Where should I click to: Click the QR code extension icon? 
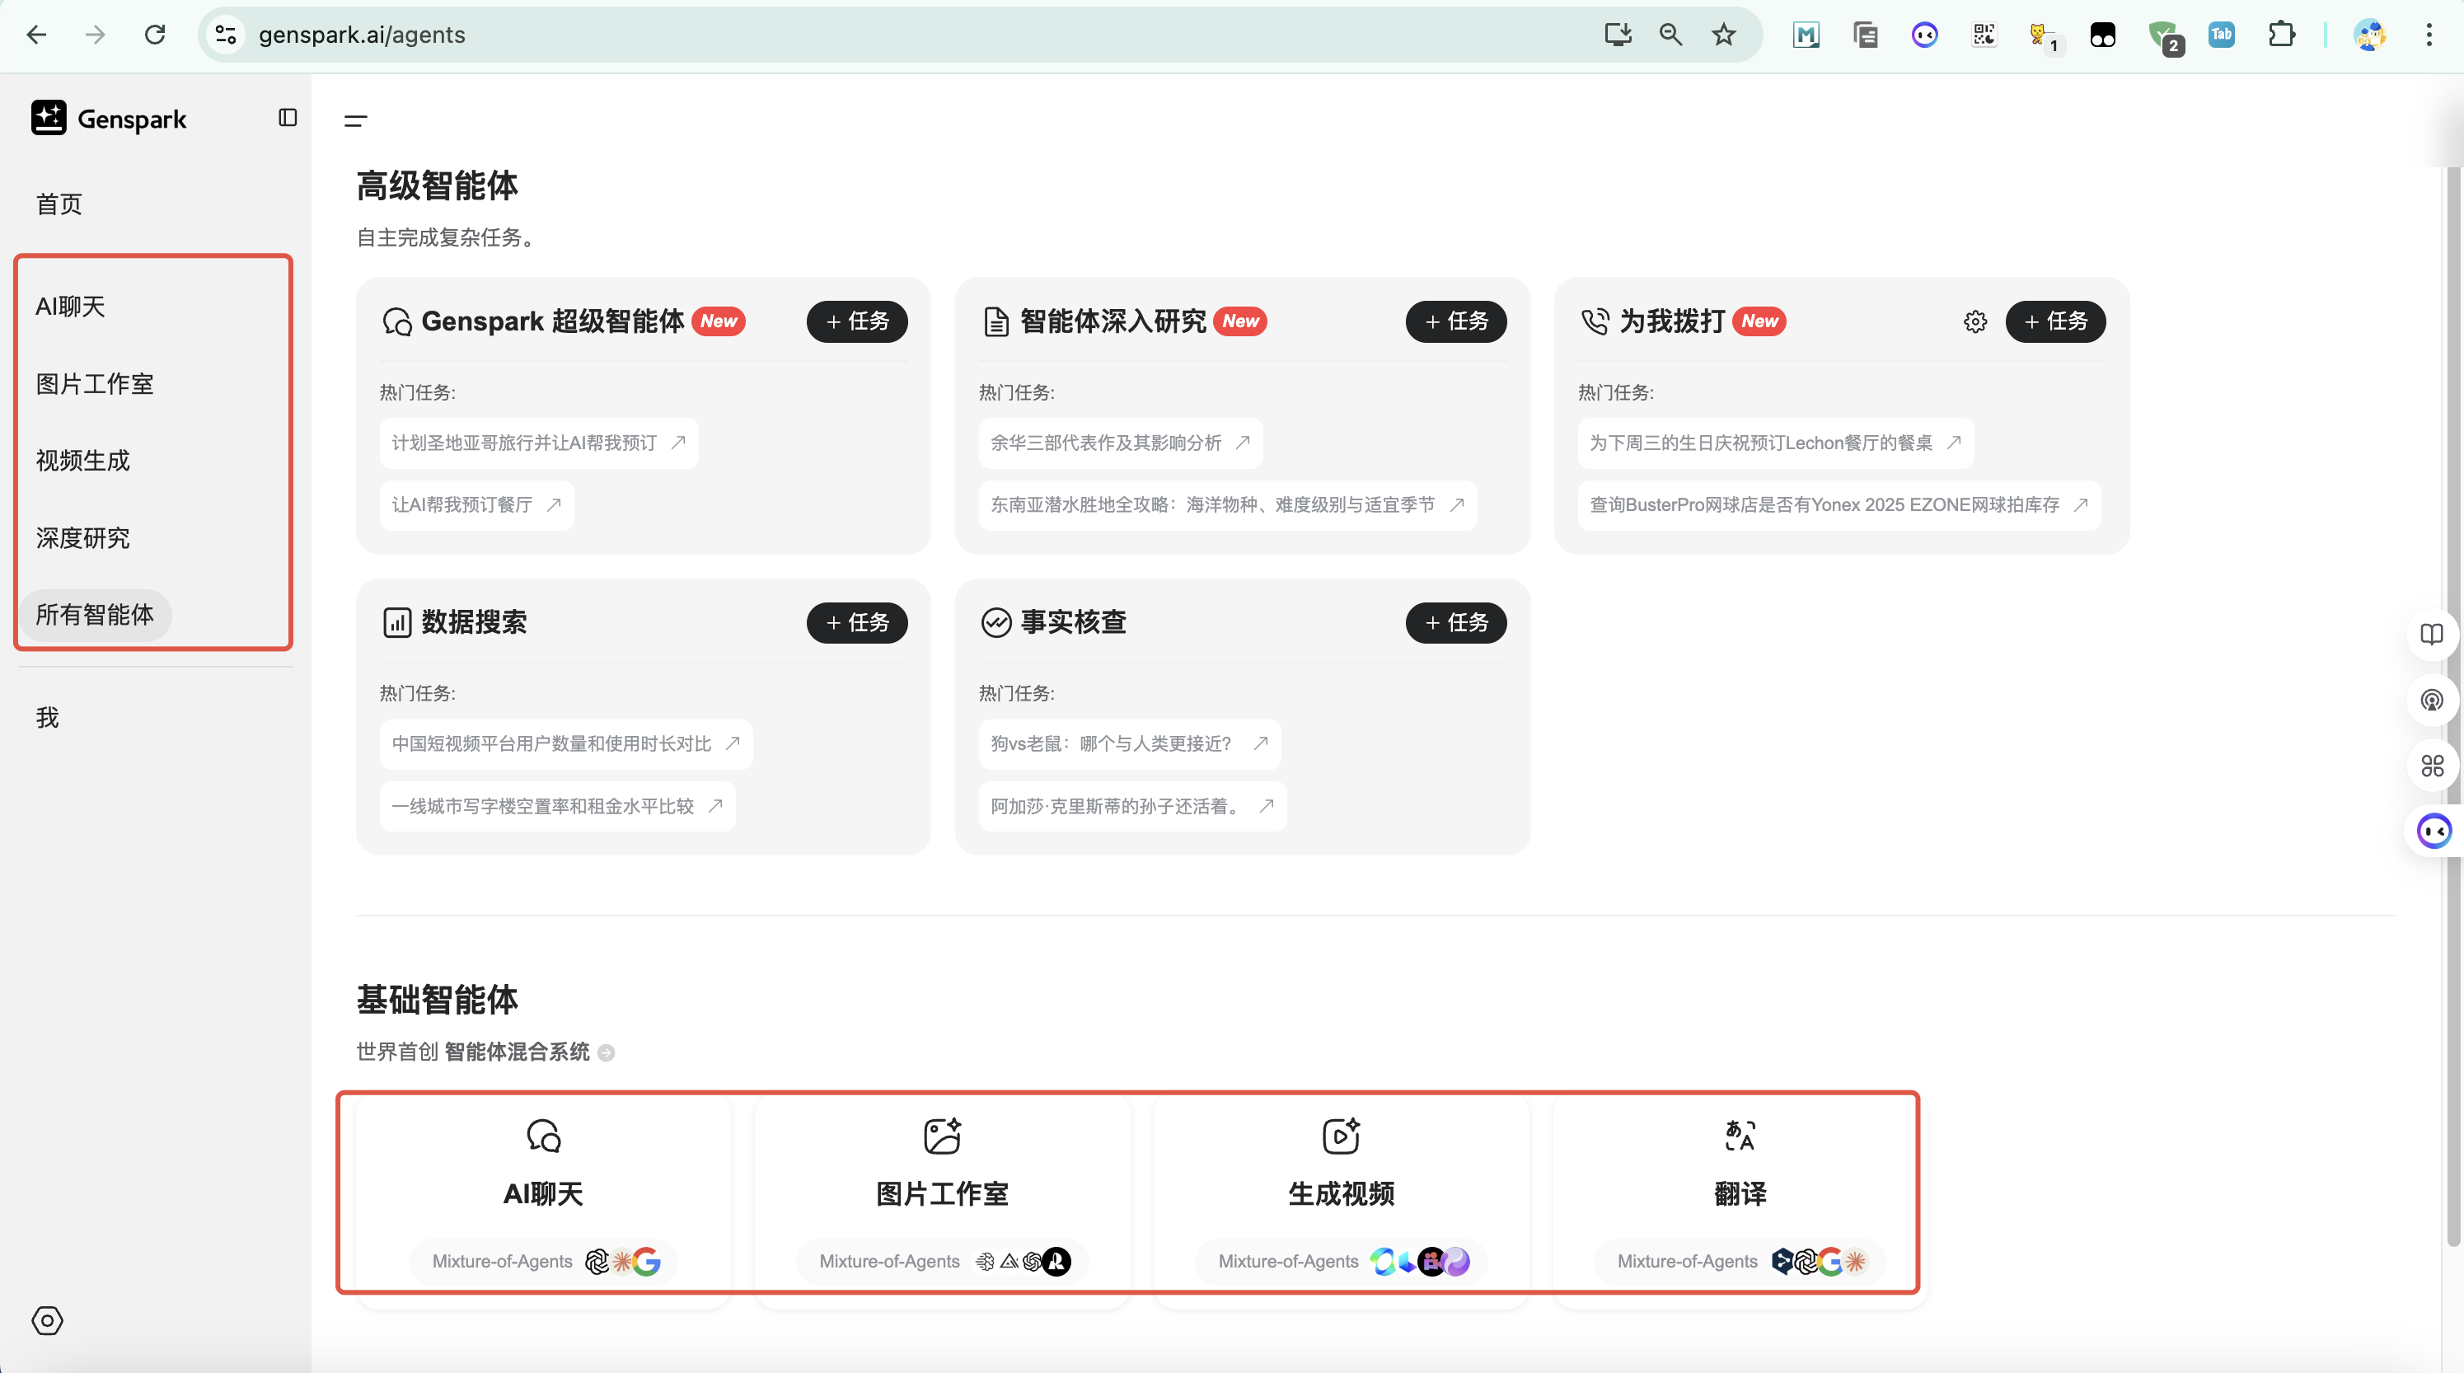pos(1984,35)
